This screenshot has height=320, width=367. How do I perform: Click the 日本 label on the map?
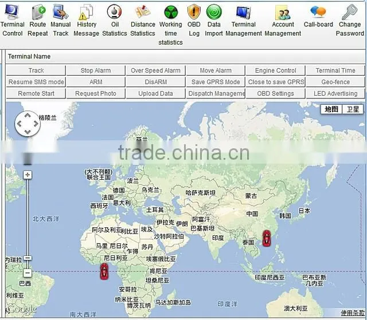pos(304,211)
